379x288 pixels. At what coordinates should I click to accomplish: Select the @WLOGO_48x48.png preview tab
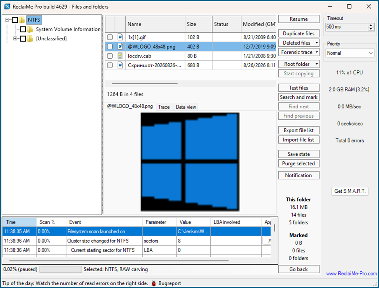pyautogui.click(x=130, y=106)
